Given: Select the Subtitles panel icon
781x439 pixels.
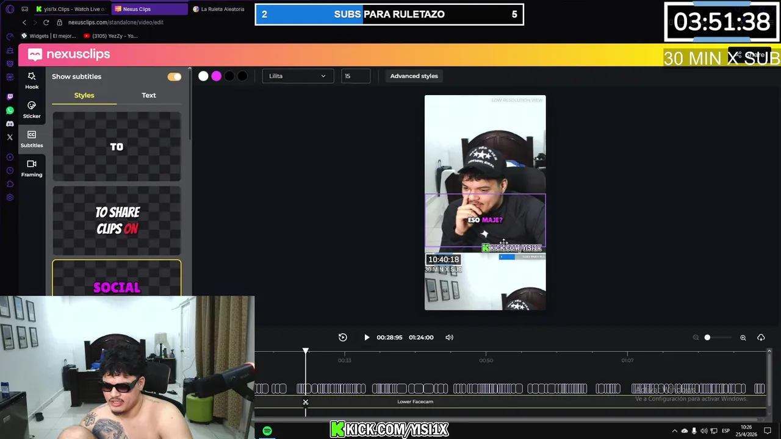Looking at the screenshot, I should point(32,139).
